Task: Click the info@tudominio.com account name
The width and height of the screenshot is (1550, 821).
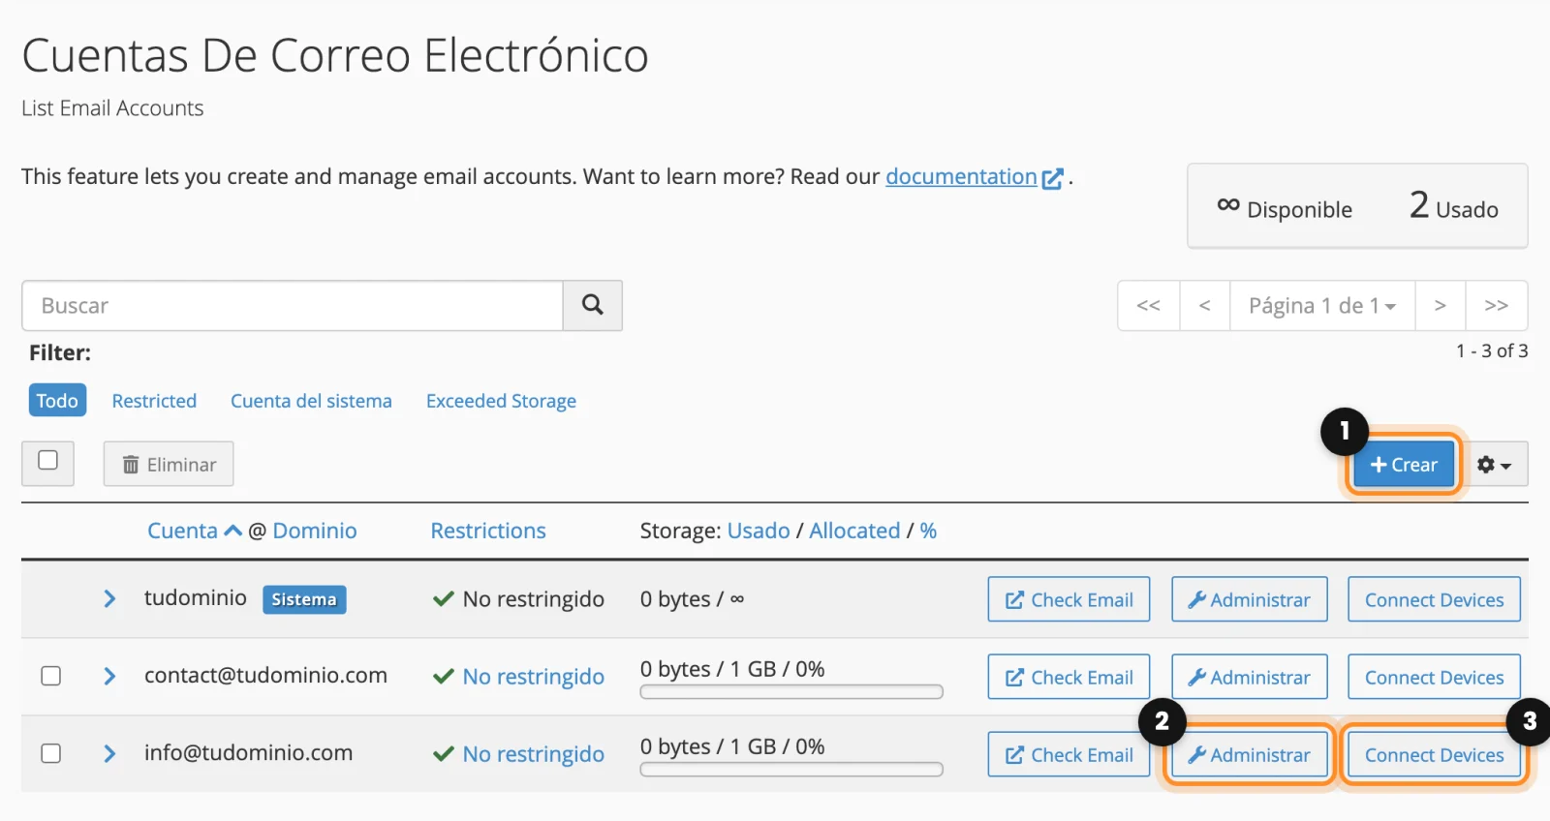Action: pos(248,753)
